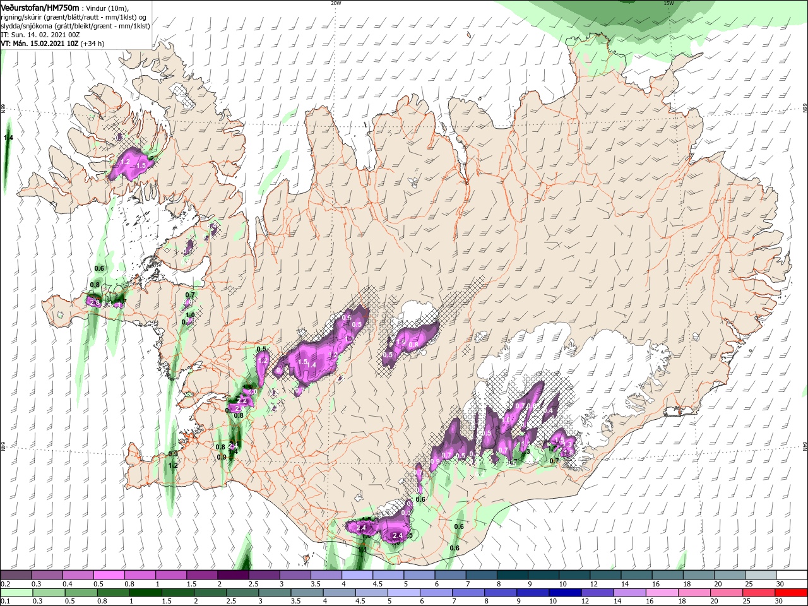Select the 'IT: Sun. 14. 02. 2021 00Z' line
This screenshot has height=606, width=808.
[40, 35]
